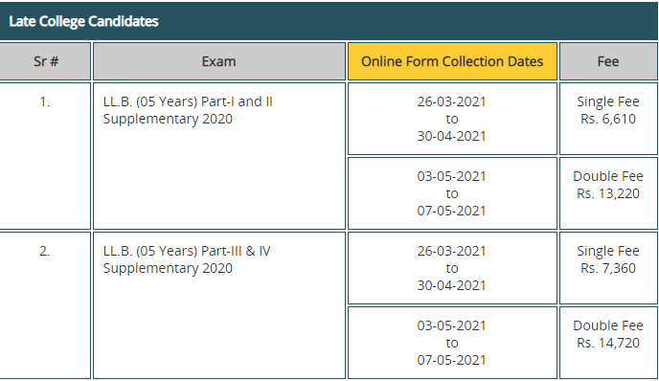
Task: Click the Exam column header
Action: pos(219,61)
